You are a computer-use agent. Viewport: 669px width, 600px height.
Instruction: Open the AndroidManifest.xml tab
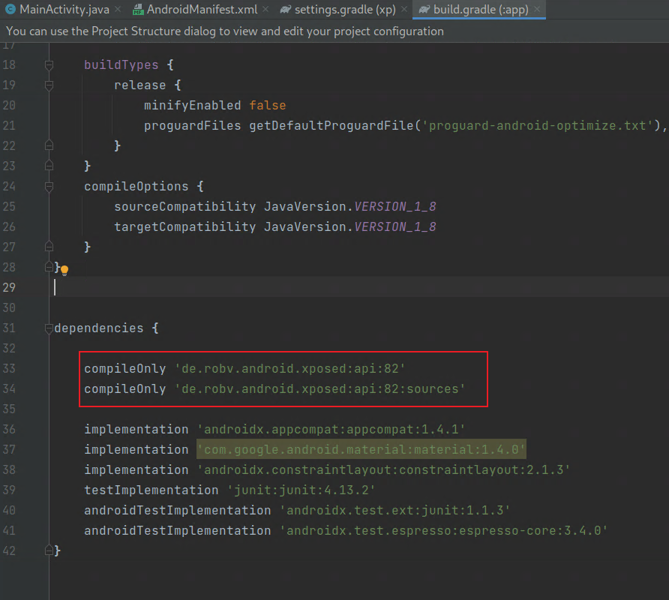[201, 10]
